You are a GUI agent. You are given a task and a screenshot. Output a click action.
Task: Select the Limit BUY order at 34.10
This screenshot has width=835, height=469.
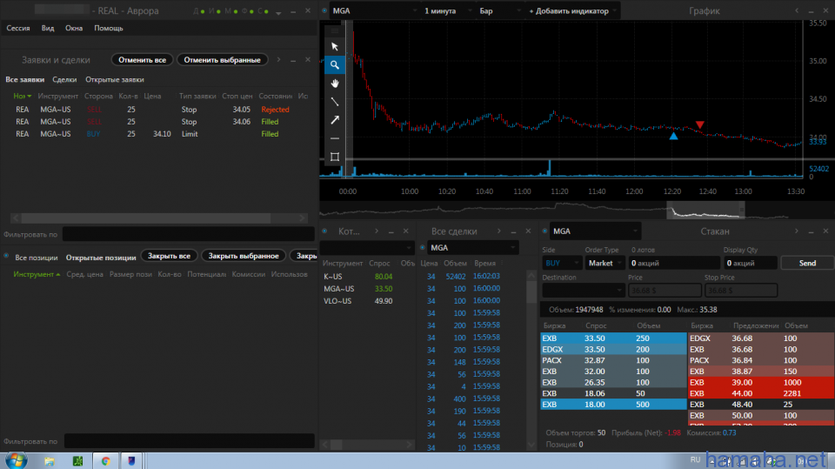pyautogui.click(x=158, y=134)
